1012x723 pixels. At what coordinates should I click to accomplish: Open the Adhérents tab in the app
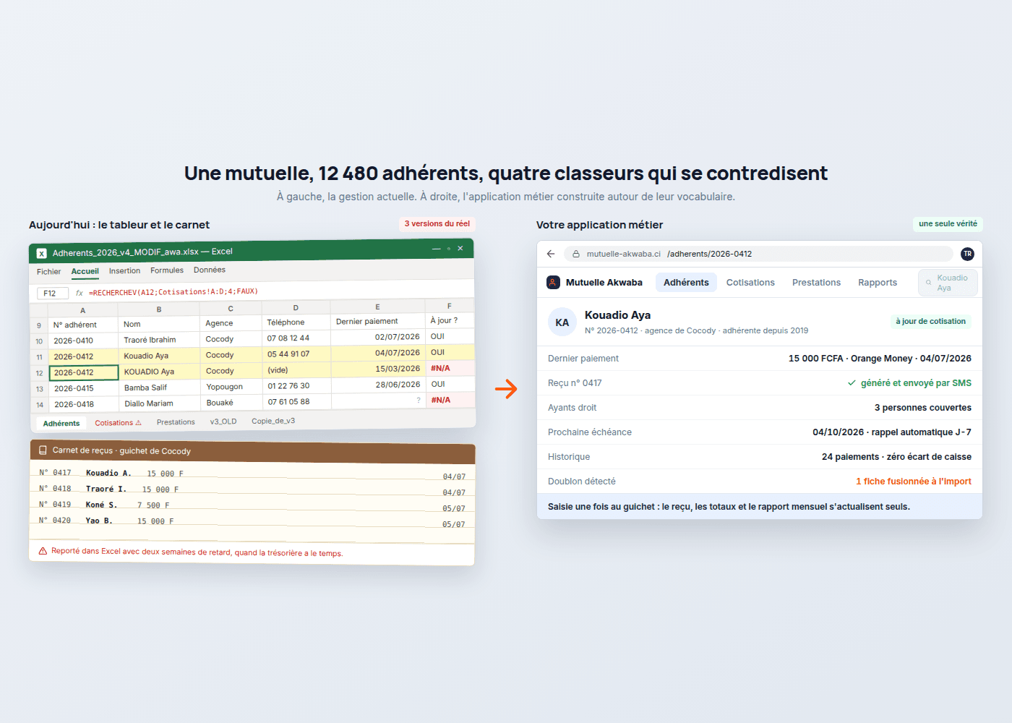[x=686, y=283]
